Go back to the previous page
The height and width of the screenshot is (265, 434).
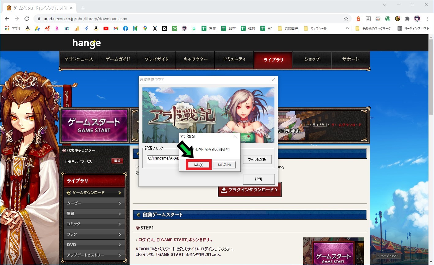[x=7, y=19]
